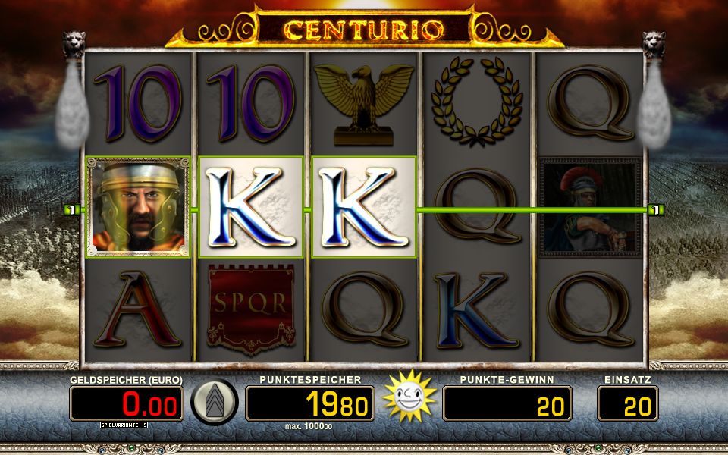Click the blue K symbol on reel four
The height and width of the screenshot is (455, 728).
477,309
